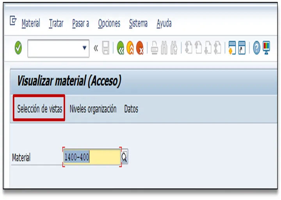This screenshot has height=200, width=281.
Task: Click the Find binoculars icon
Action: click(x=164, y=48)
